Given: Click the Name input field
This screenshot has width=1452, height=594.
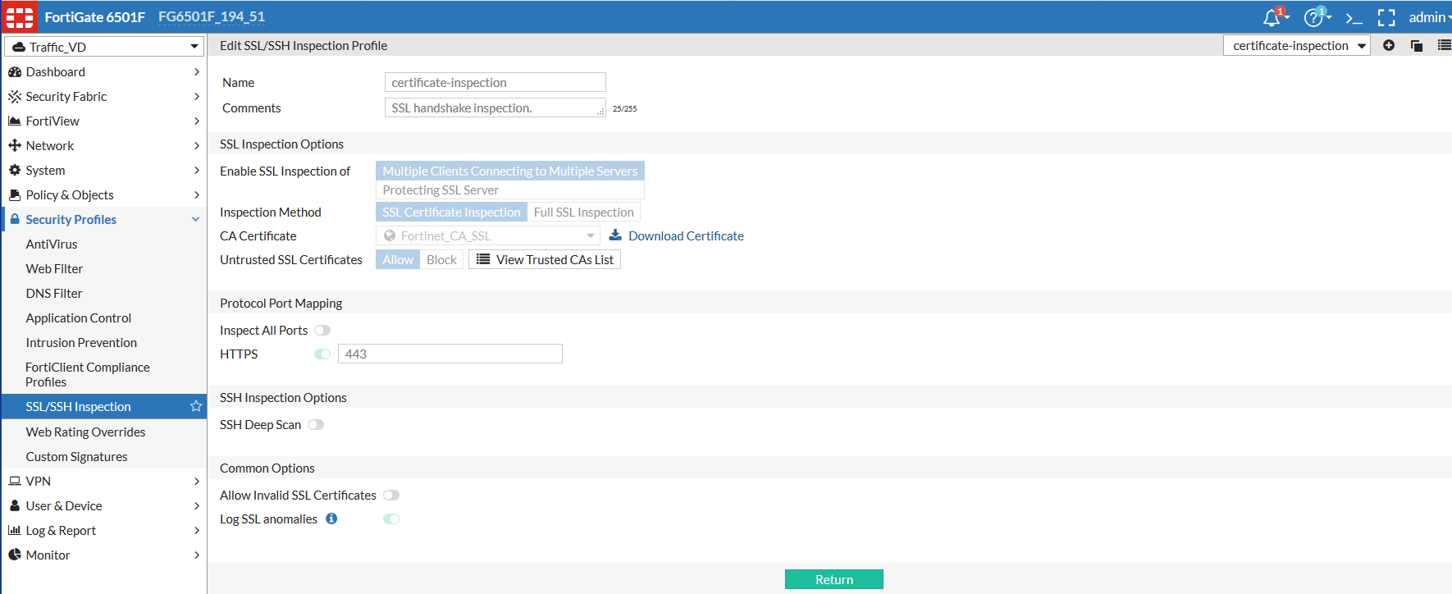Looking at the screenshot, I should [x=495, y=82].
